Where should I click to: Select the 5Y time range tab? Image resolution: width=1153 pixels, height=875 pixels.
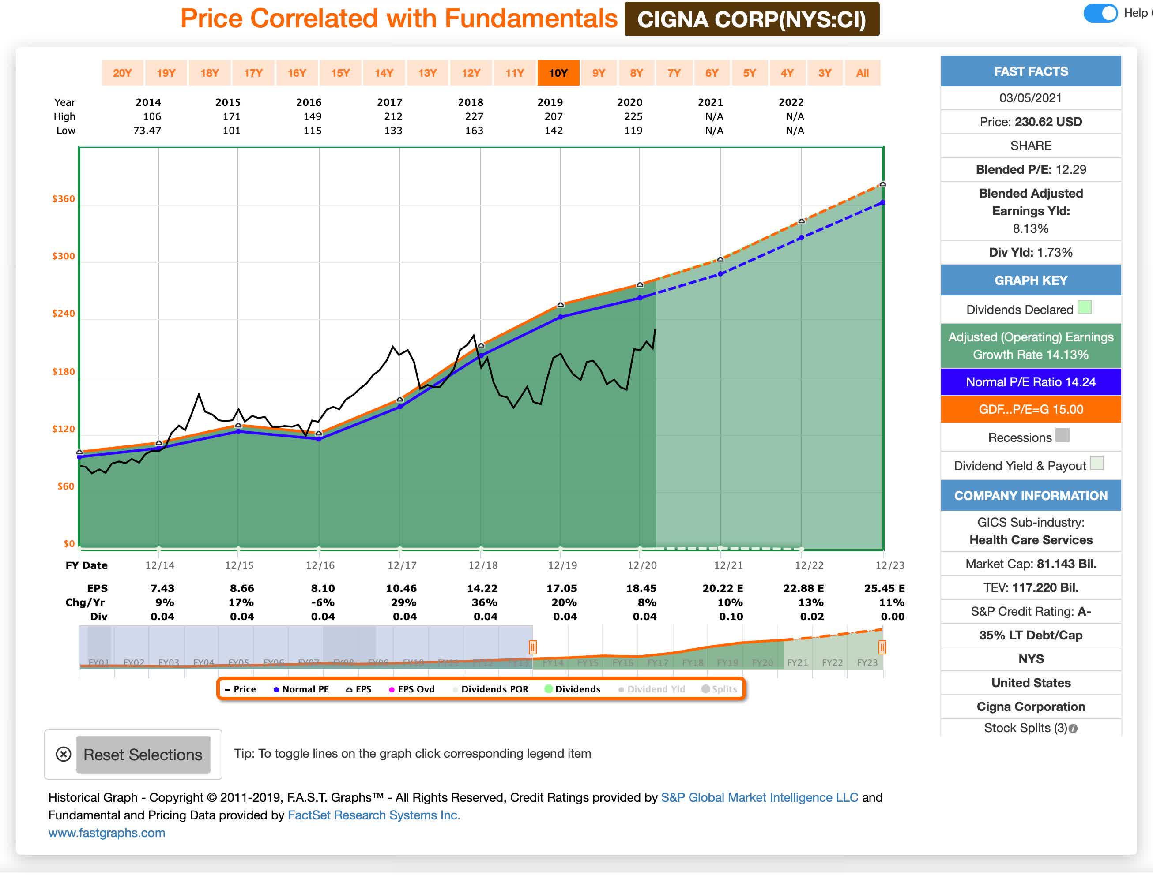pyautogui.click(x=750, y=73)
